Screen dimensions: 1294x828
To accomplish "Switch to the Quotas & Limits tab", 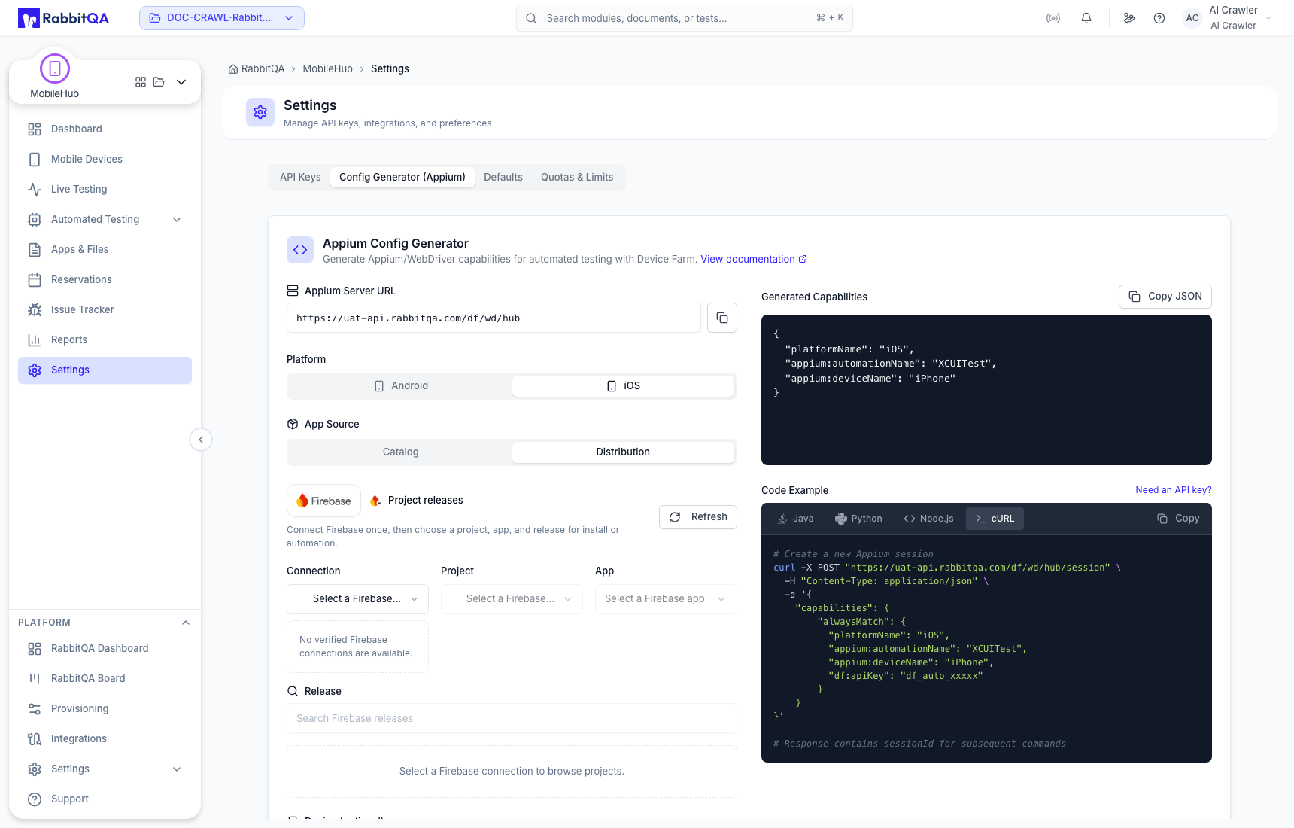I will tap(577, 177).
